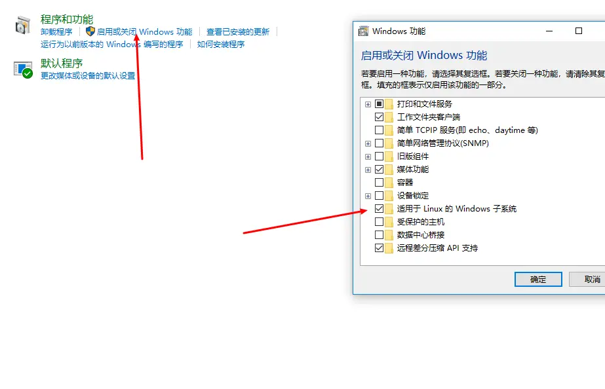
Task: Click the Programs and Features box icon
Action: 23,25
